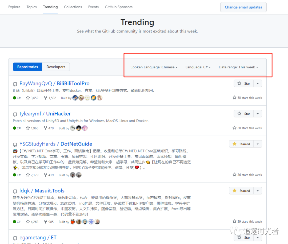
Task: Switch to Events tab
Action: tap(93, 7)
